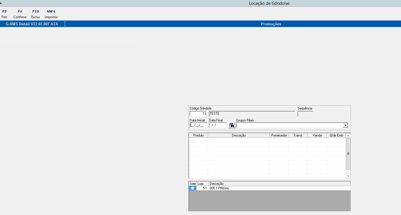Click the Transf. column header
The image size is (401, 215).
pyautogui.click(x=298, y=135)
